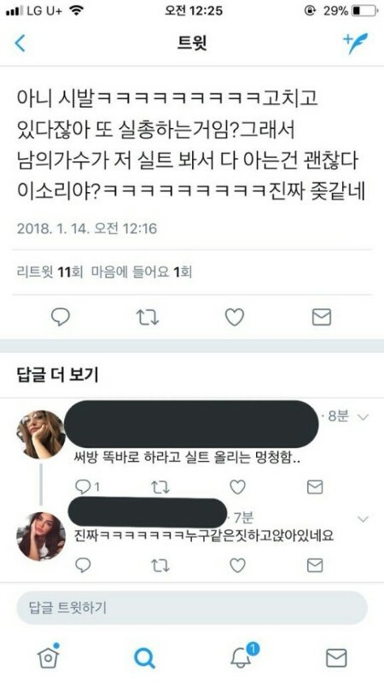
Task: Like the second reply posted 7분 ago
Action: coord(237,565)
